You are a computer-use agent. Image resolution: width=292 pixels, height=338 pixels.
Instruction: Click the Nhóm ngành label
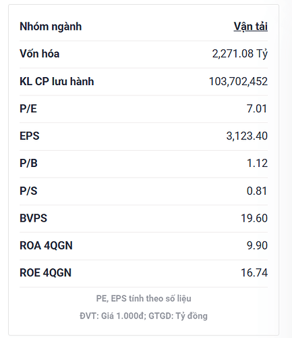51,26
